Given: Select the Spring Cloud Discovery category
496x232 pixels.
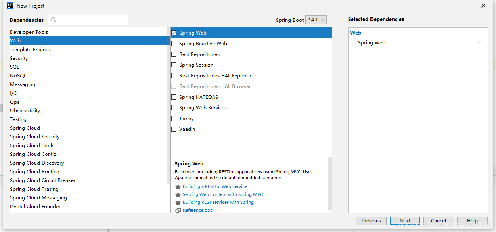Looking at the screenshot, I should [37, 163].
